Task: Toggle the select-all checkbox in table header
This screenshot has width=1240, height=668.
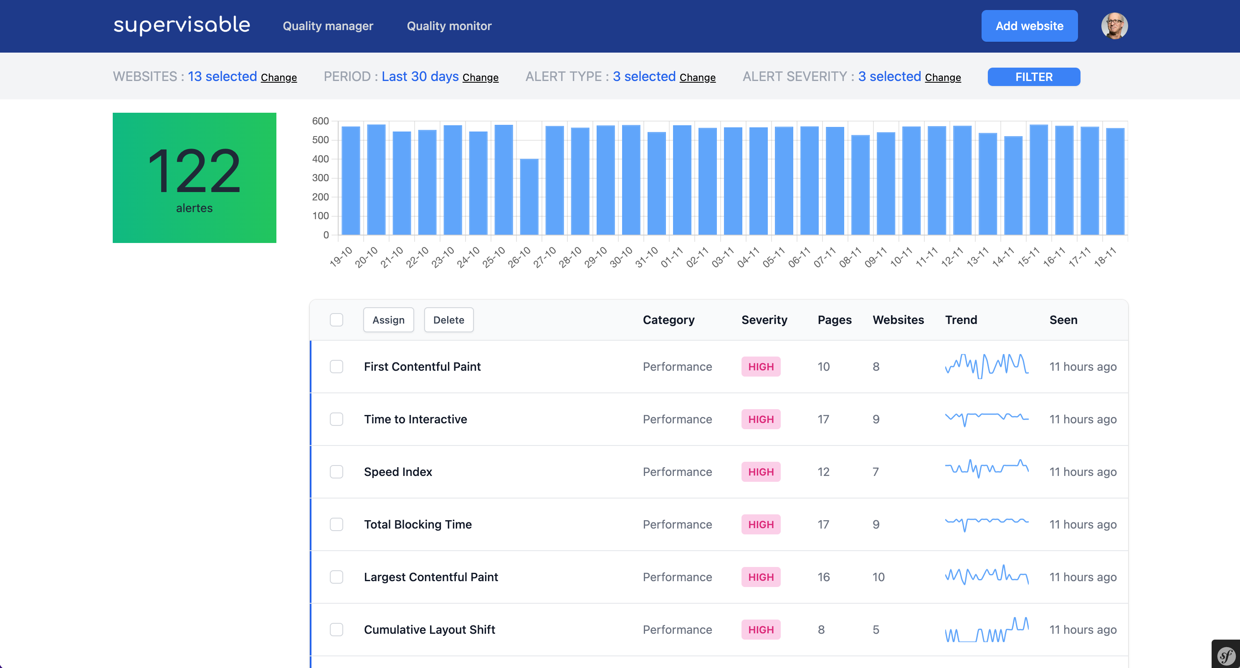Action: [337, 319]
